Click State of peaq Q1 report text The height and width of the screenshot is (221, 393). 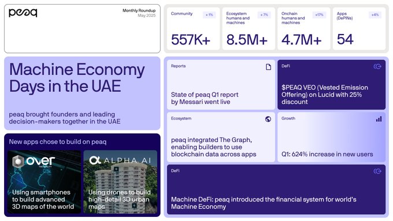205,98
